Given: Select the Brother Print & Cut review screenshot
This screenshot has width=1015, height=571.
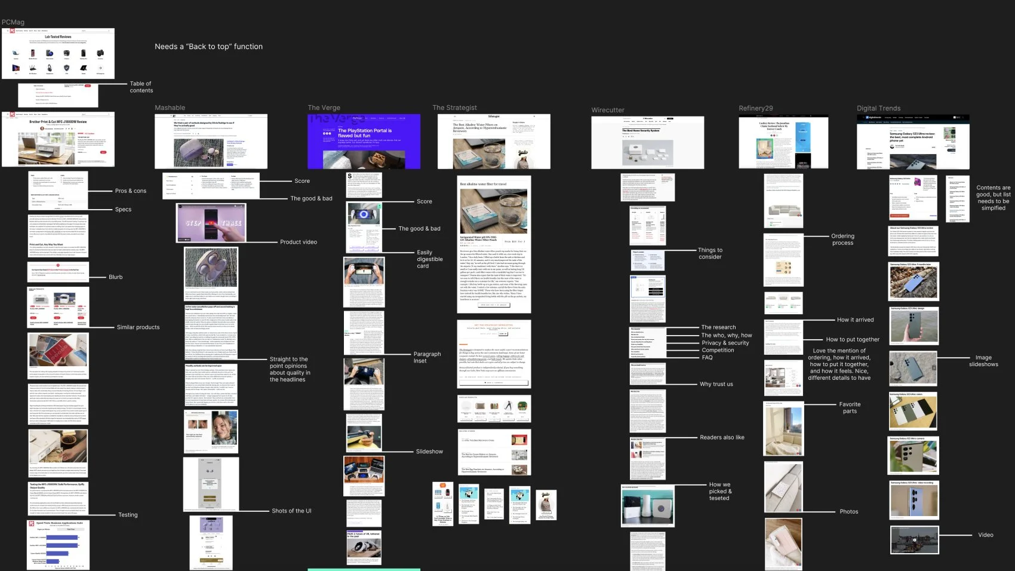Looking at the screenshot, I should click(58, 139).
